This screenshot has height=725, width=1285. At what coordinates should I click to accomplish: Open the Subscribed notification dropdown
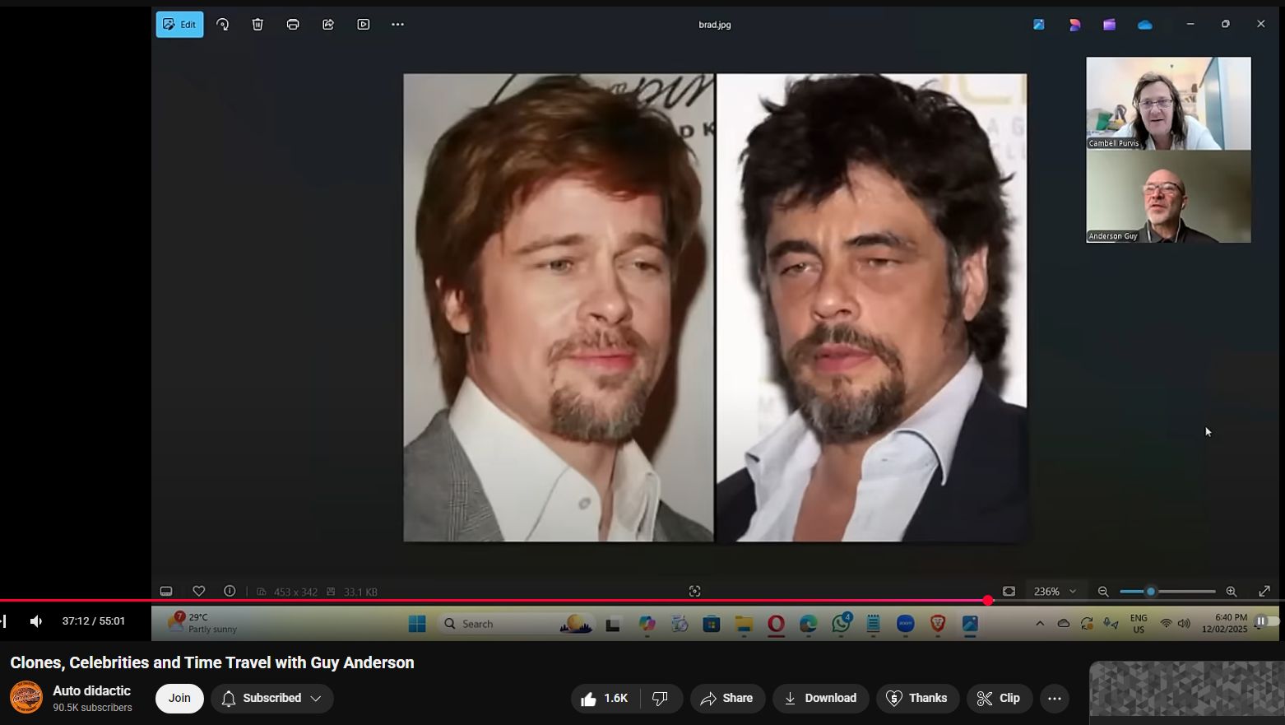tap(272, 698)
